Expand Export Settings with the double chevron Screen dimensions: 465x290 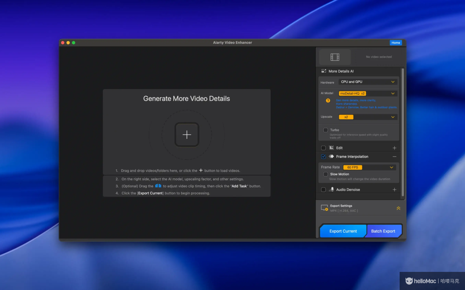click(398, 208)
